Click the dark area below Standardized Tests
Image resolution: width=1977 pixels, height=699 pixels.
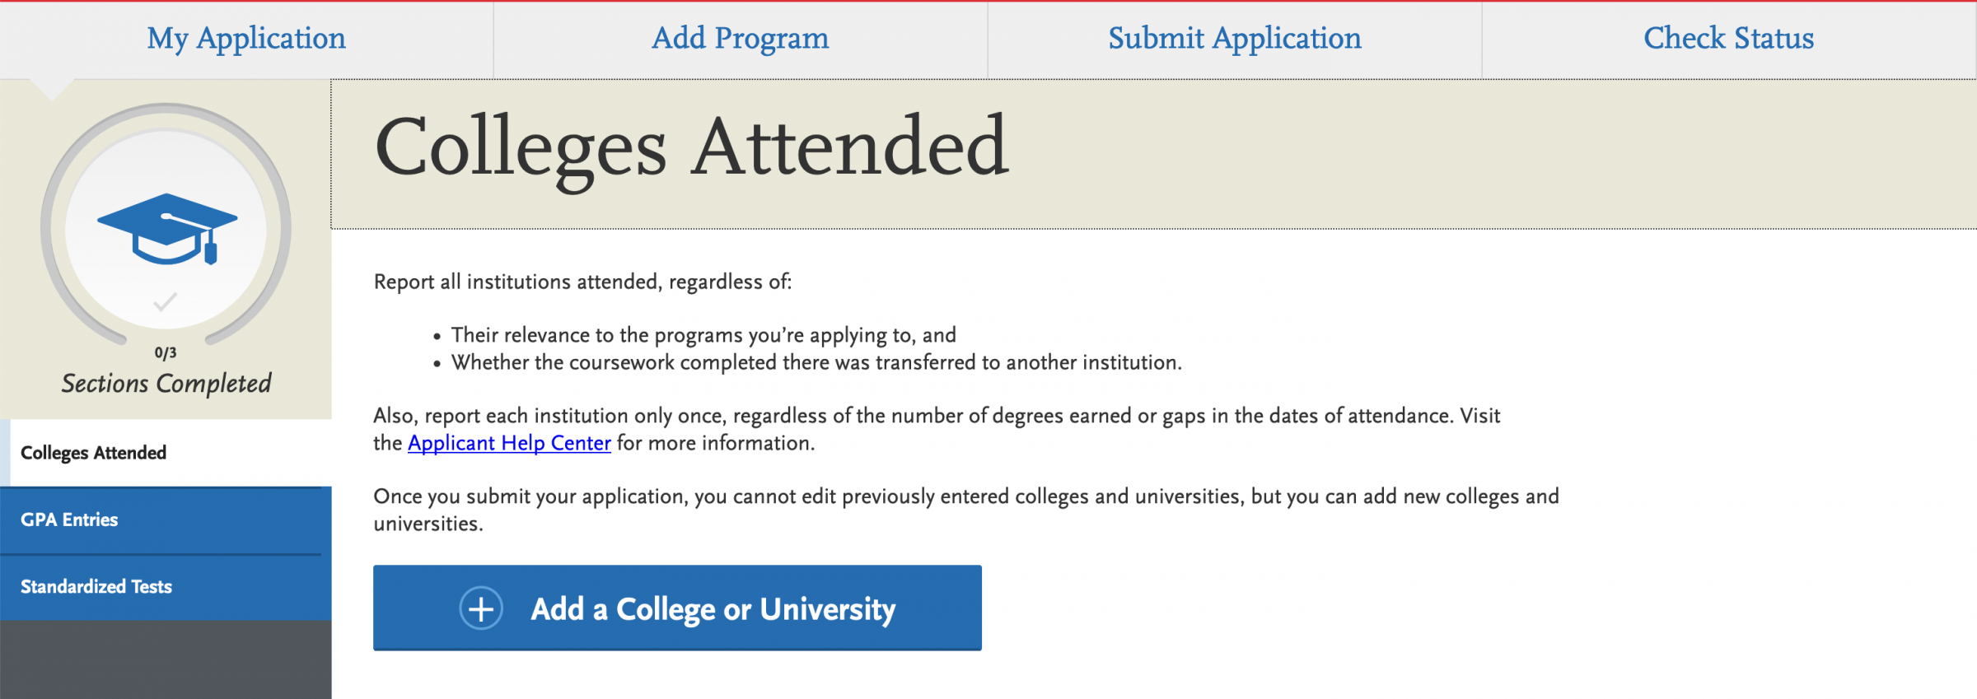click(x=165, y=659)
